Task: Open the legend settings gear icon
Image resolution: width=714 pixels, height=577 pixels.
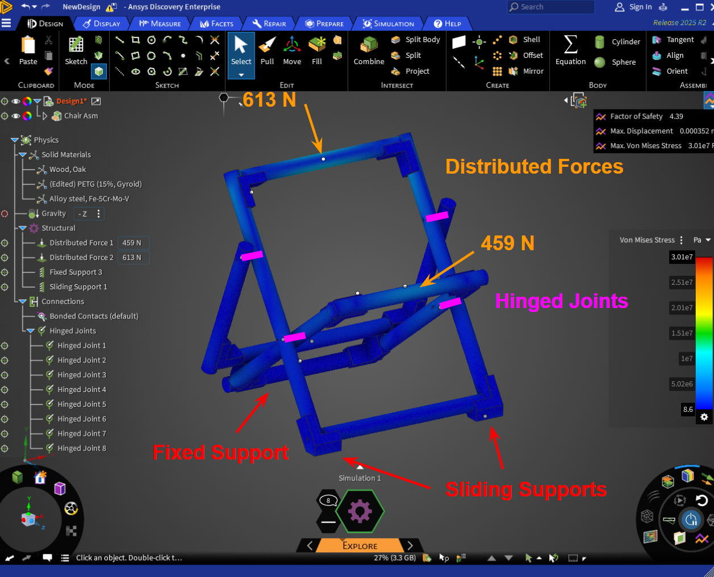Action: click(704, 417)
